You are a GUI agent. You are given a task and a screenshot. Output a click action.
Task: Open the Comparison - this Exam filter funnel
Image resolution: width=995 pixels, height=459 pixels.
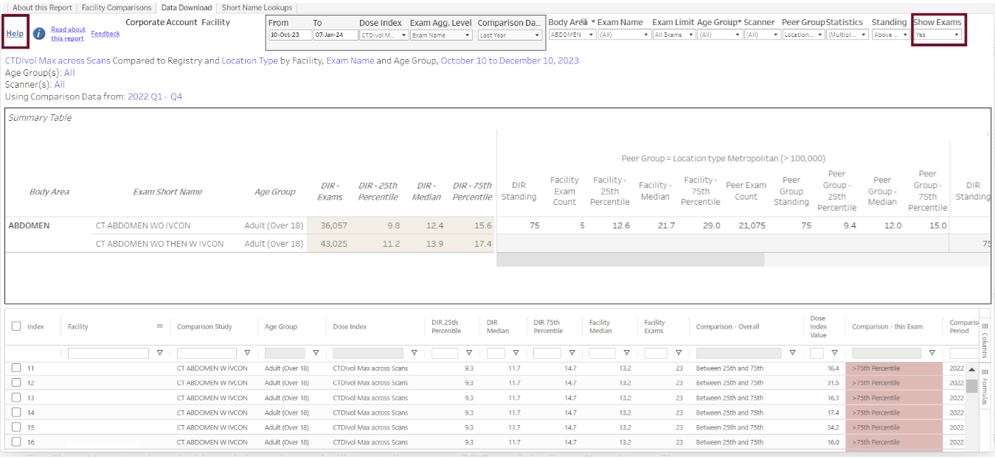(x=932, y=353)
